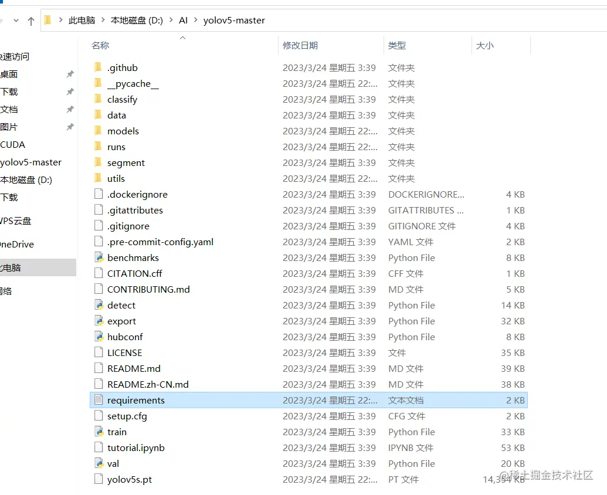
Task: Select the .github folder icon
Action: [99, 67]
